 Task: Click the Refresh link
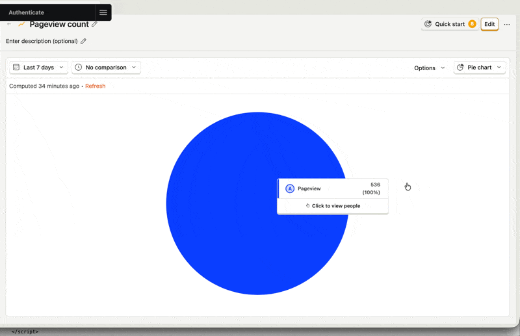(x=95, y=86)
